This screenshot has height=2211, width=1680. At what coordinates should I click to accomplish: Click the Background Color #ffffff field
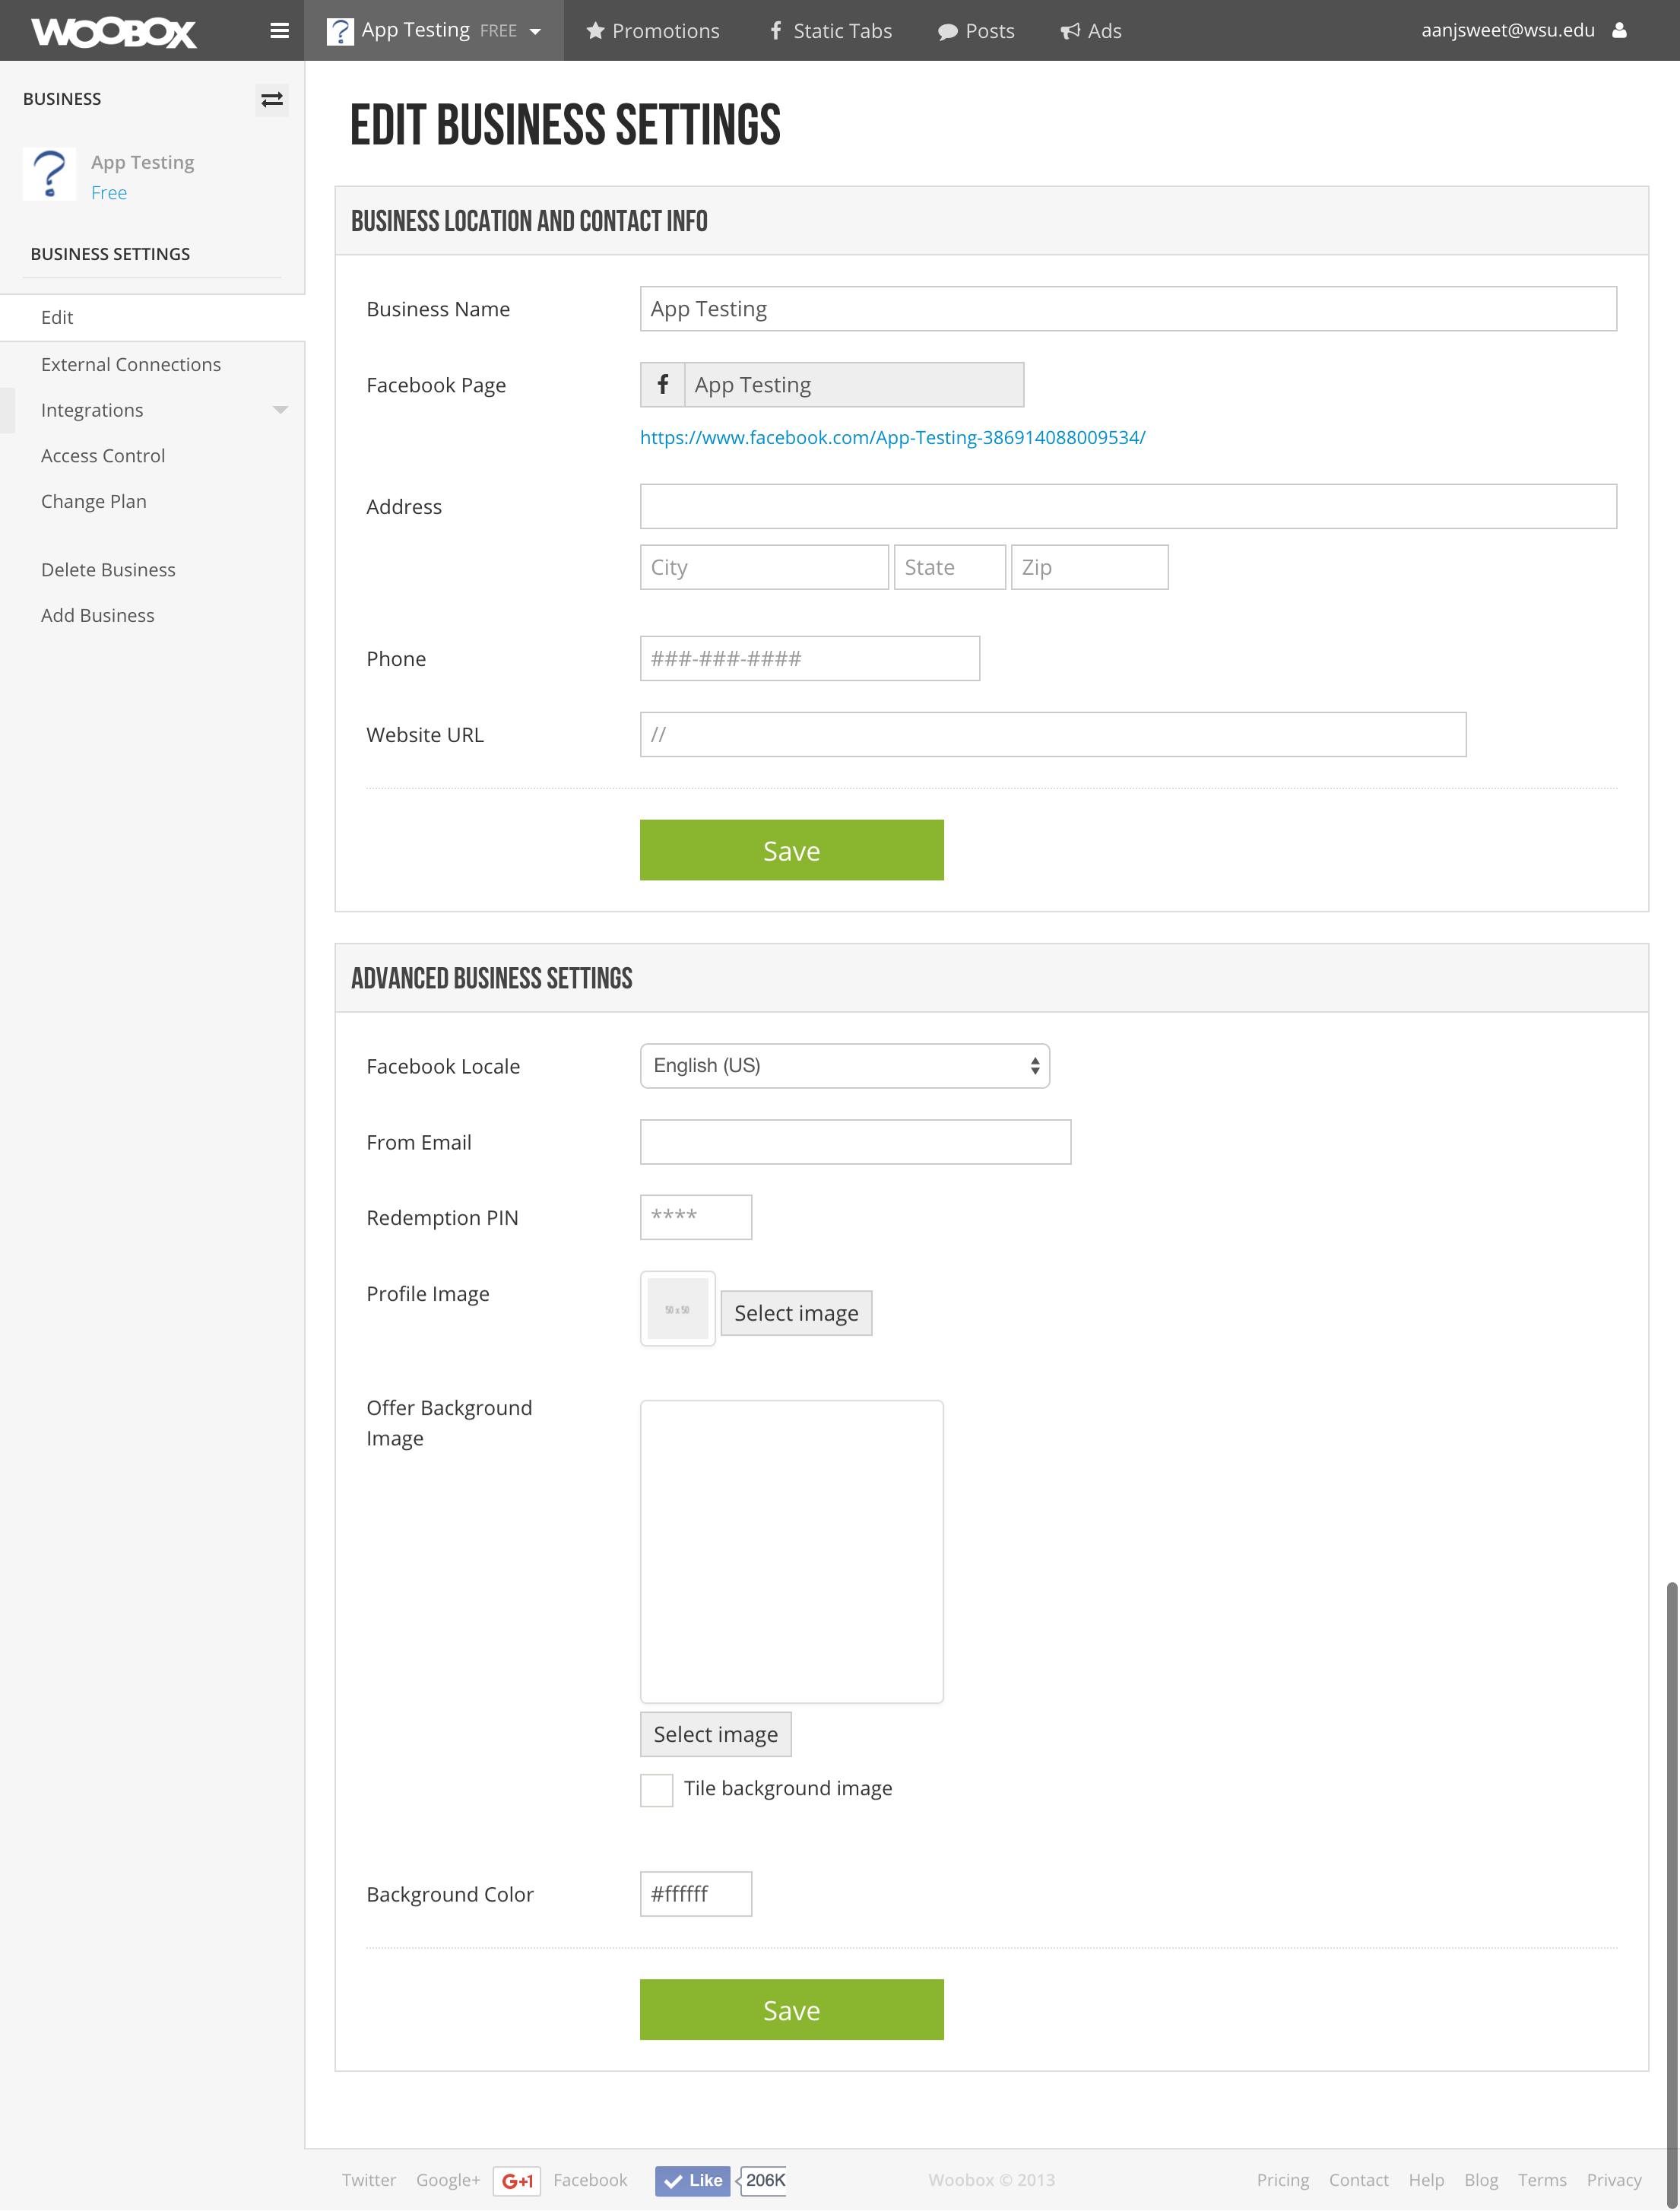(695, 1894)
